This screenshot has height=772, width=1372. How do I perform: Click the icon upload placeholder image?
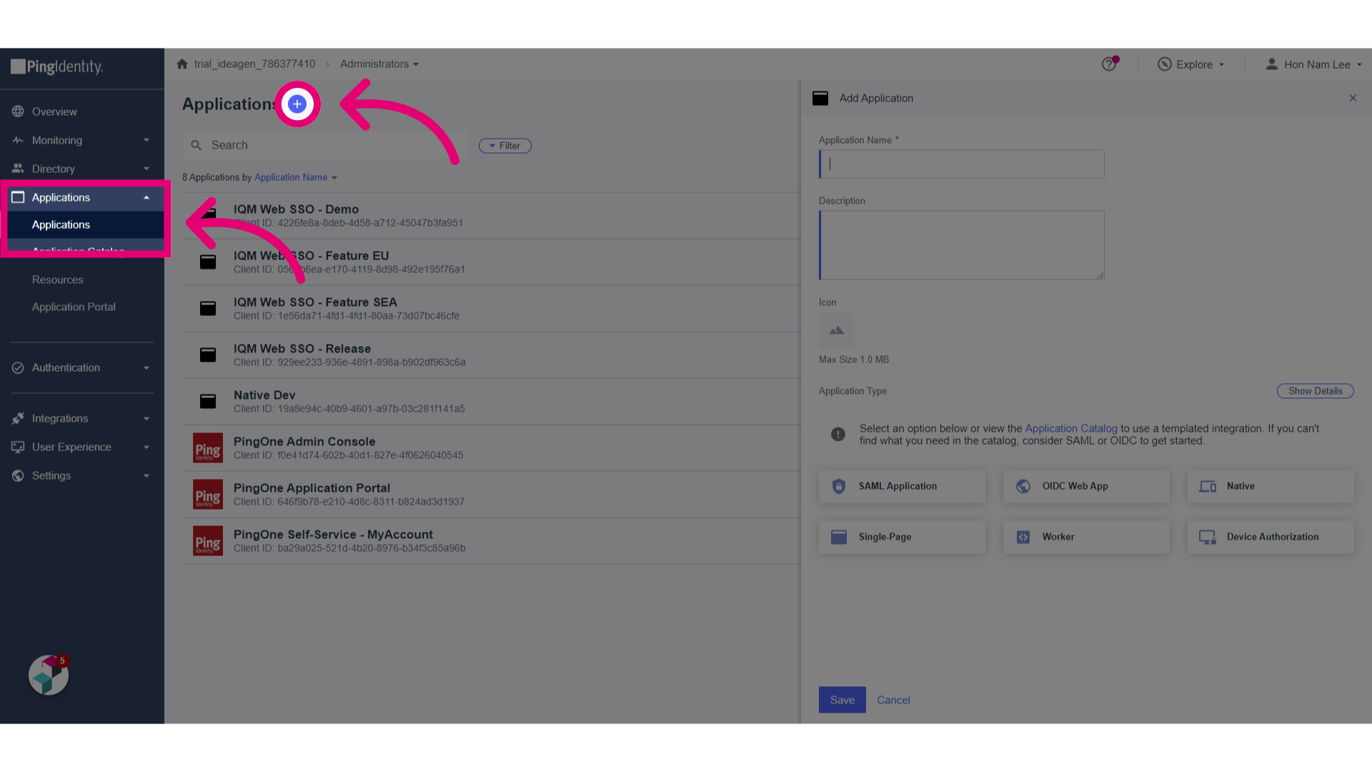pos(837,330)
